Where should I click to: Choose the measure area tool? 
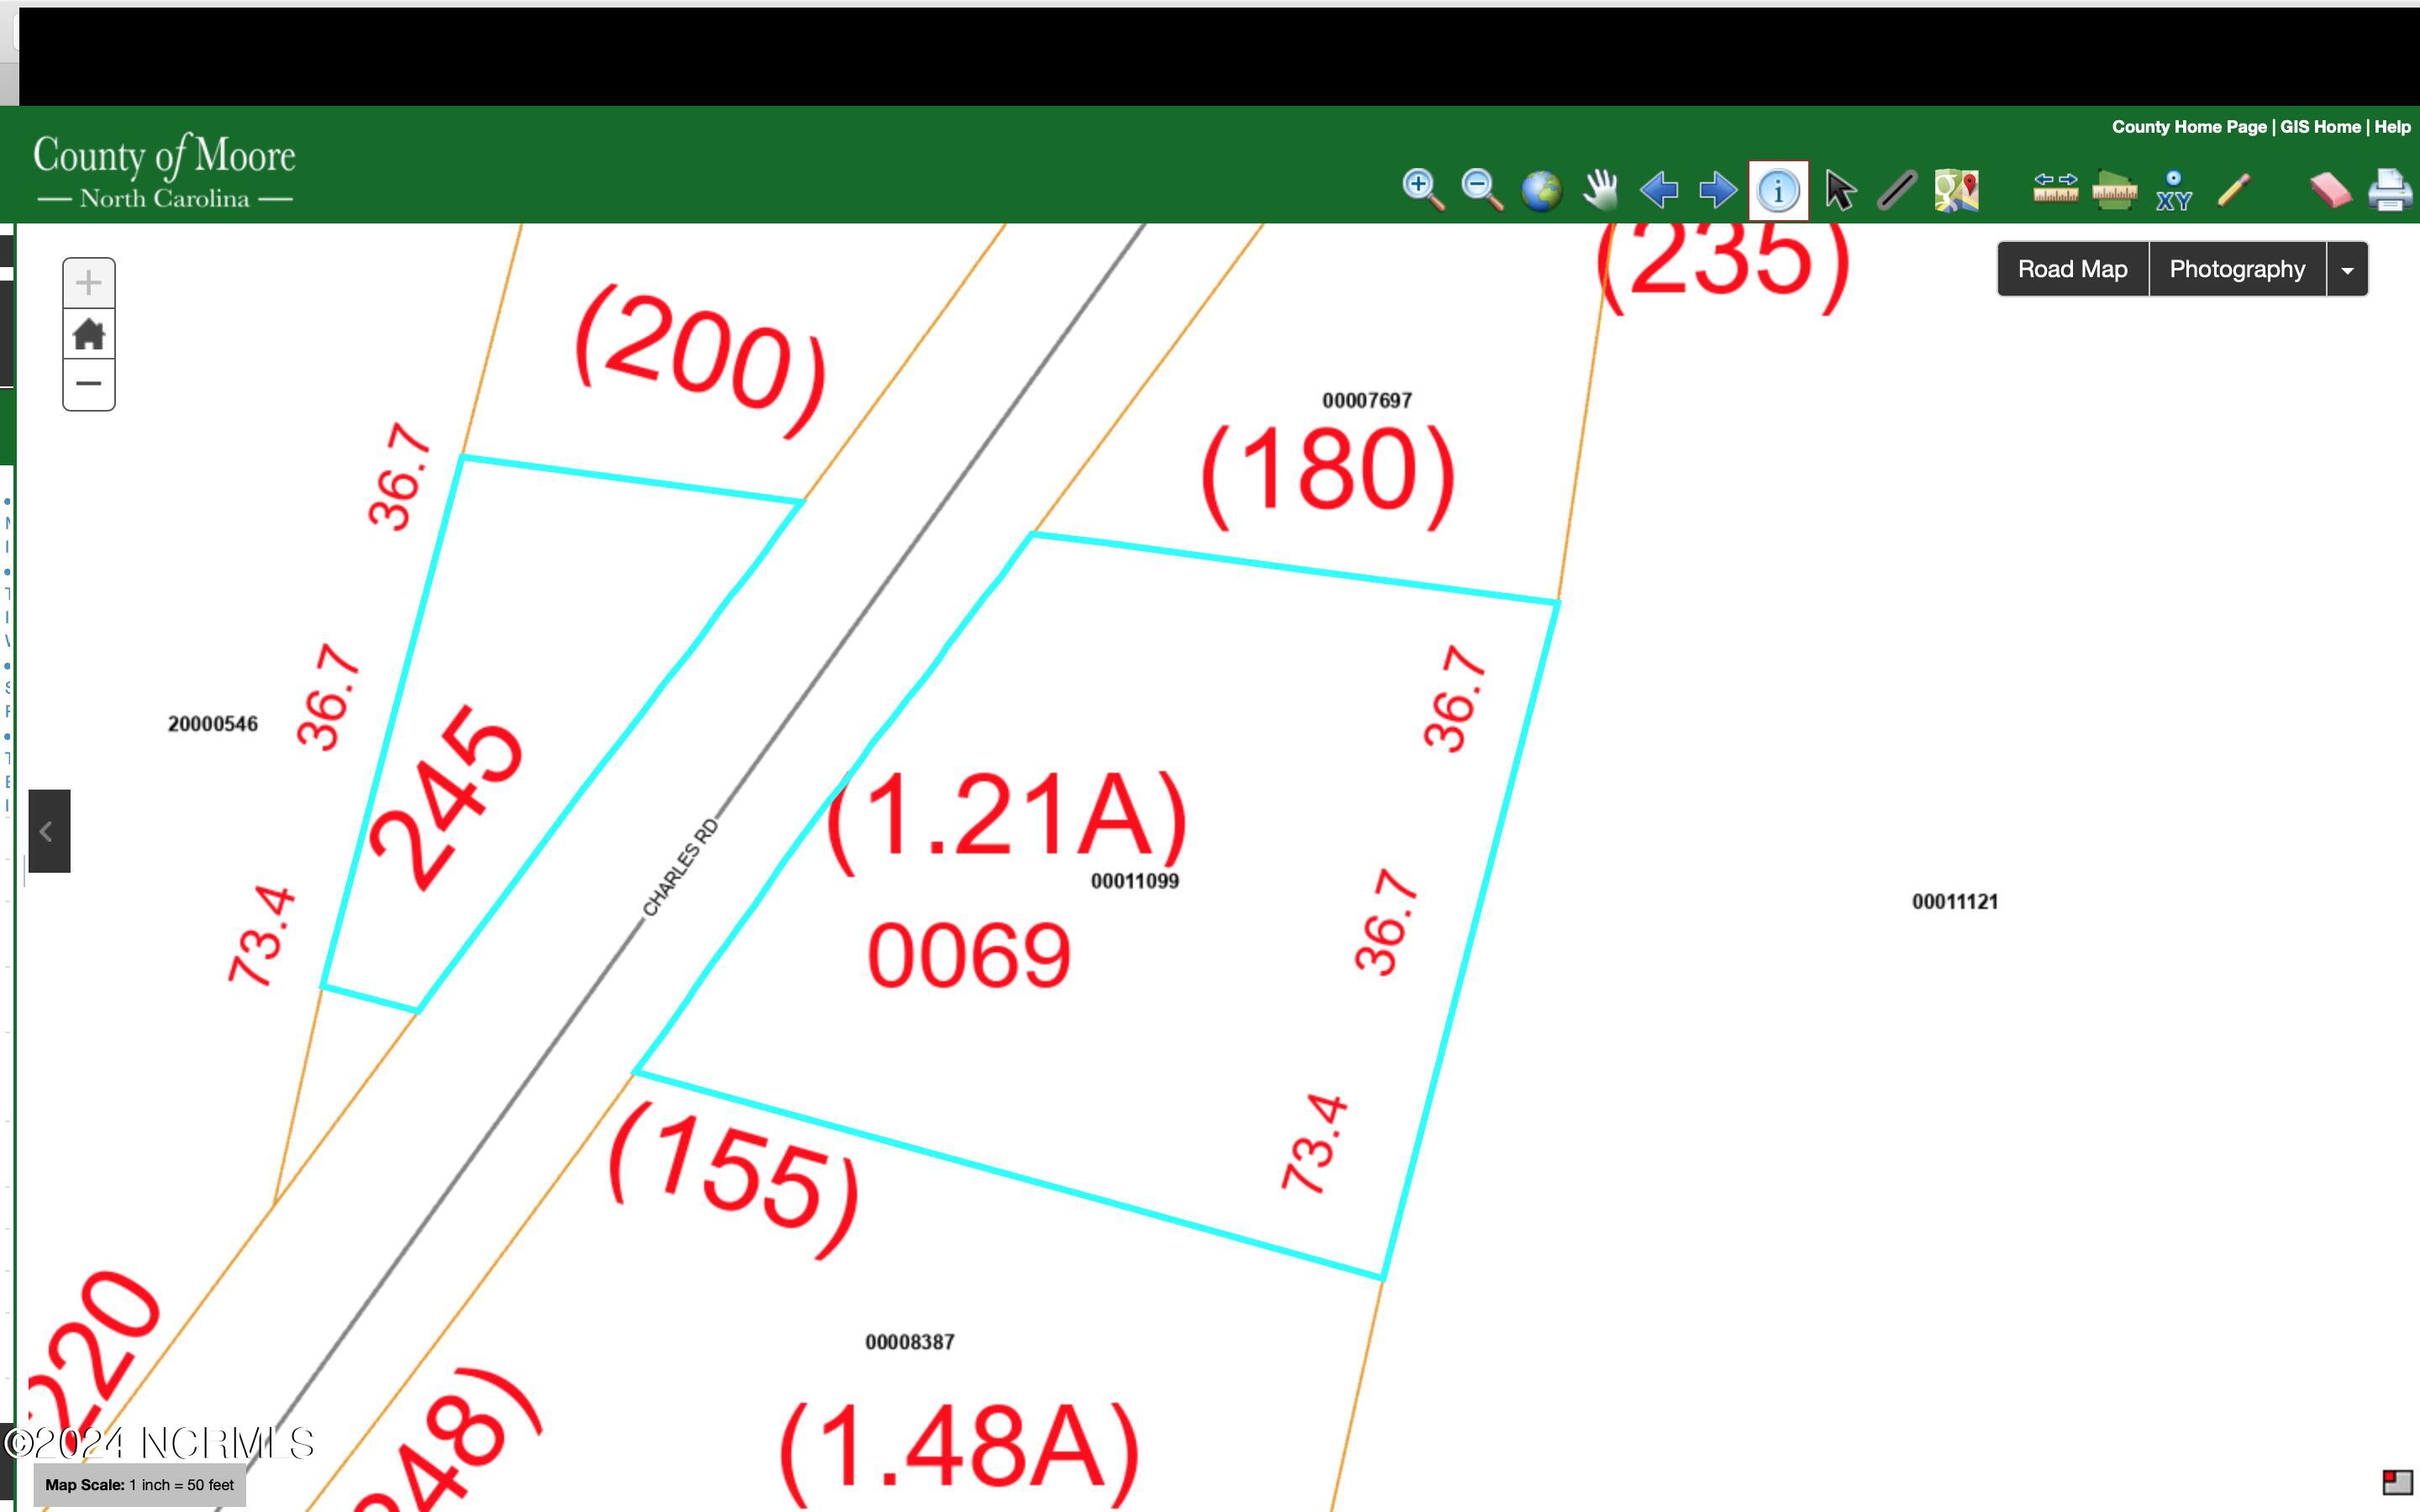click(2114, 190)
